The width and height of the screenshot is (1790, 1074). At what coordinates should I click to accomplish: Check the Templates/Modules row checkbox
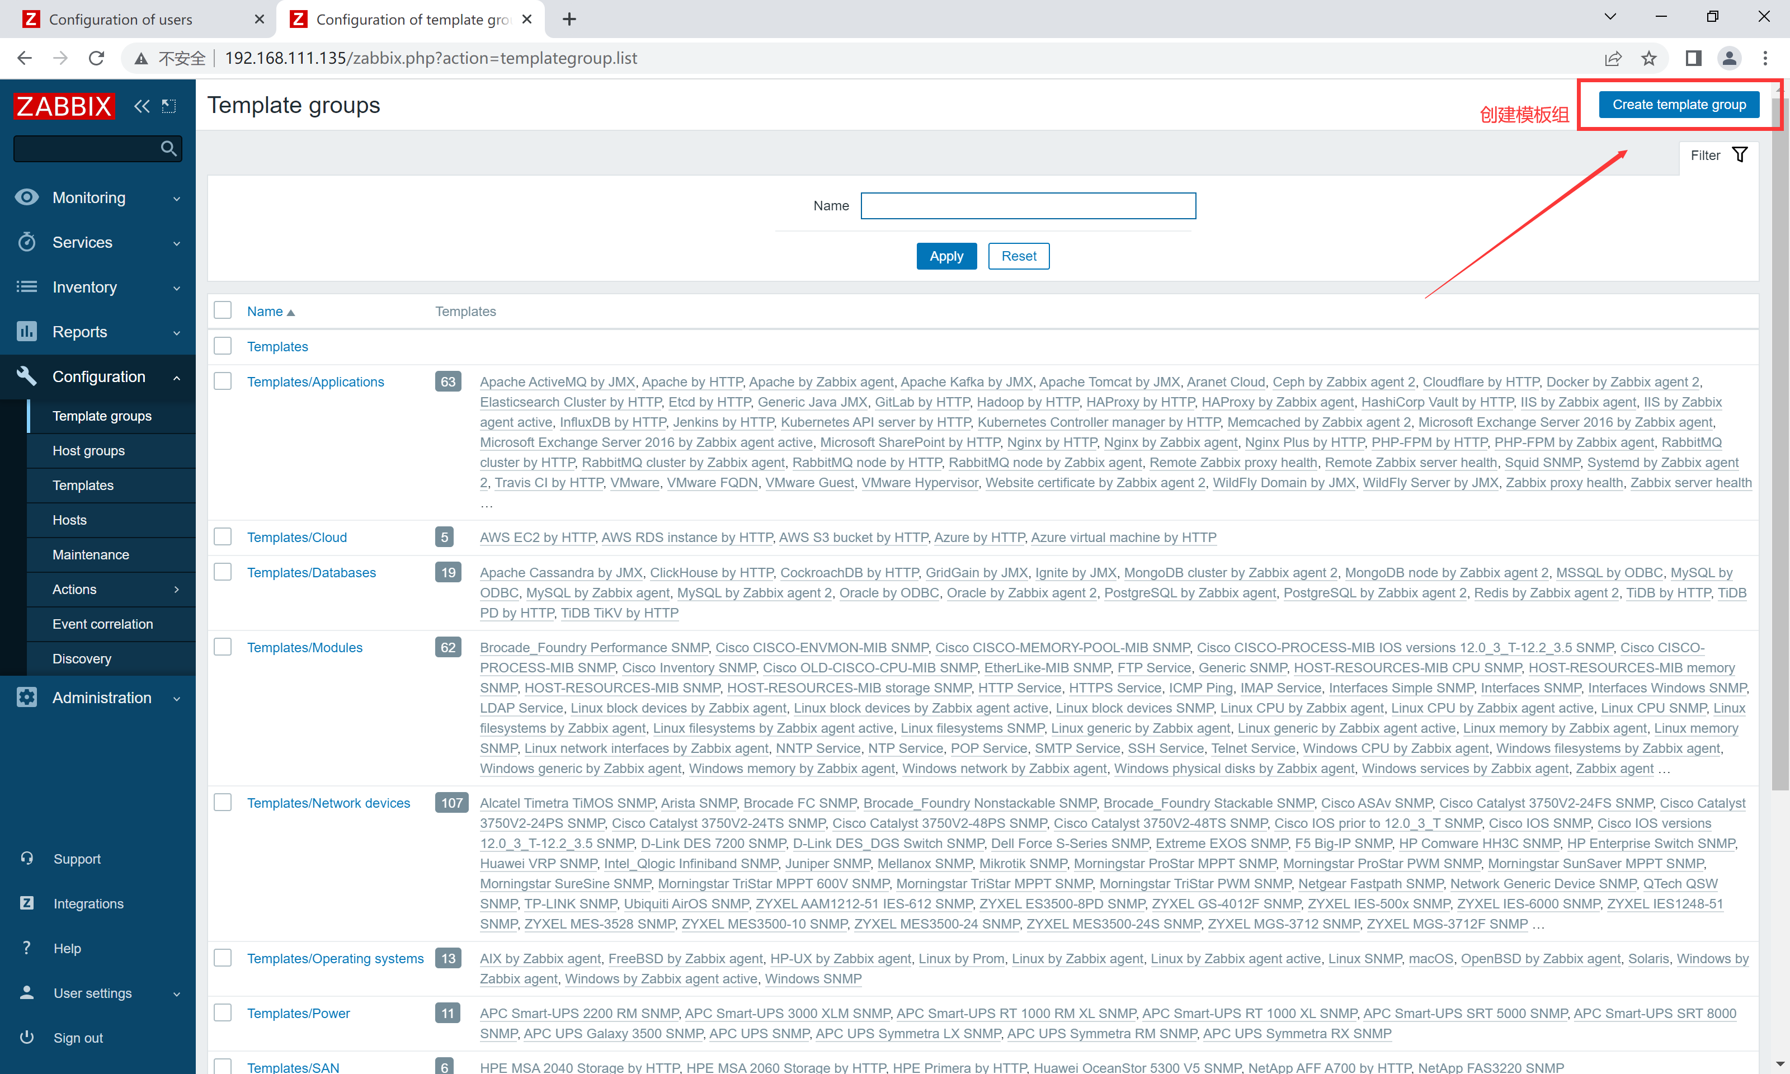pyautogui.click(x=223, y=646)
